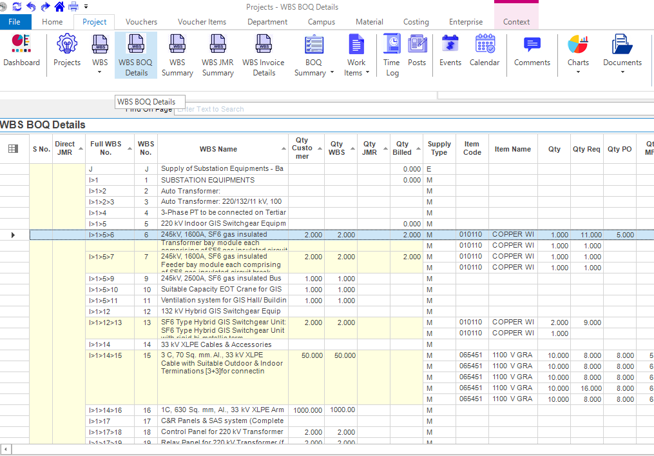Viewport: 654px width, 456px height.
Task: Click "33 kV XLPE Cables & Accessories" cell
Action: tap(223, 344)
